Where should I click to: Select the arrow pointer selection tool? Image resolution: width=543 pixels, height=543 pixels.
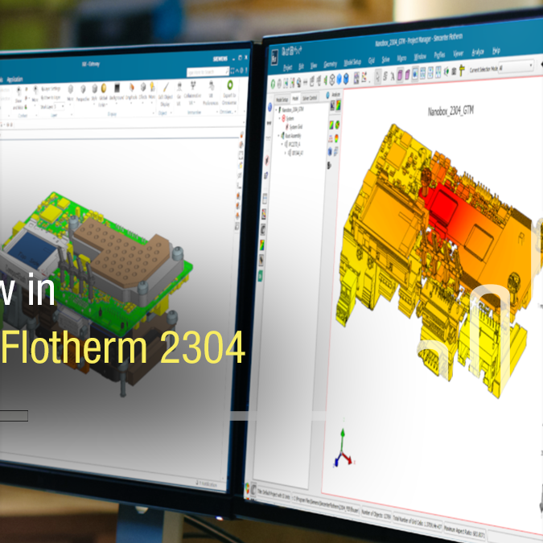point(378,76)
